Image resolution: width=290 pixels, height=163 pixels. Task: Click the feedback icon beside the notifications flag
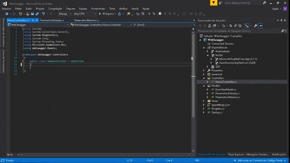point(221,3)
